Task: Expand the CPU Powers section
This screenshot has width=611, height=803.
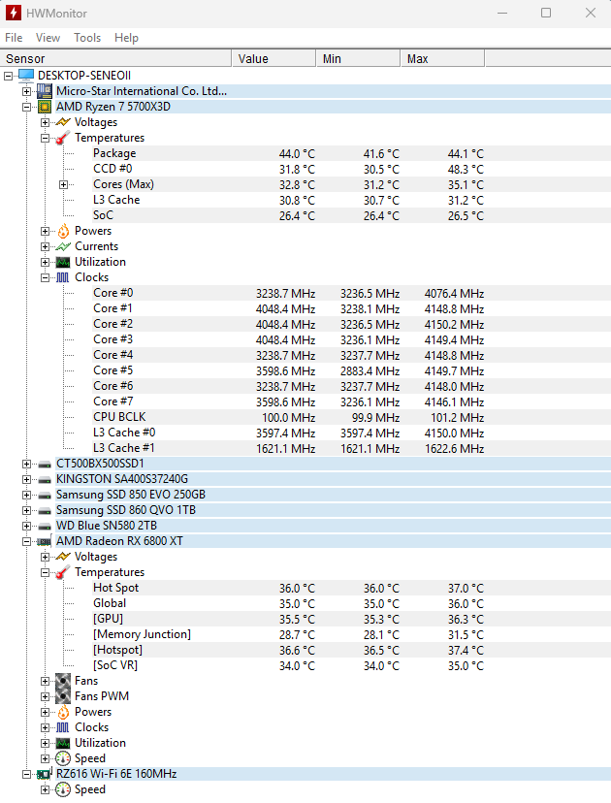Action: [x=45, y=231]
